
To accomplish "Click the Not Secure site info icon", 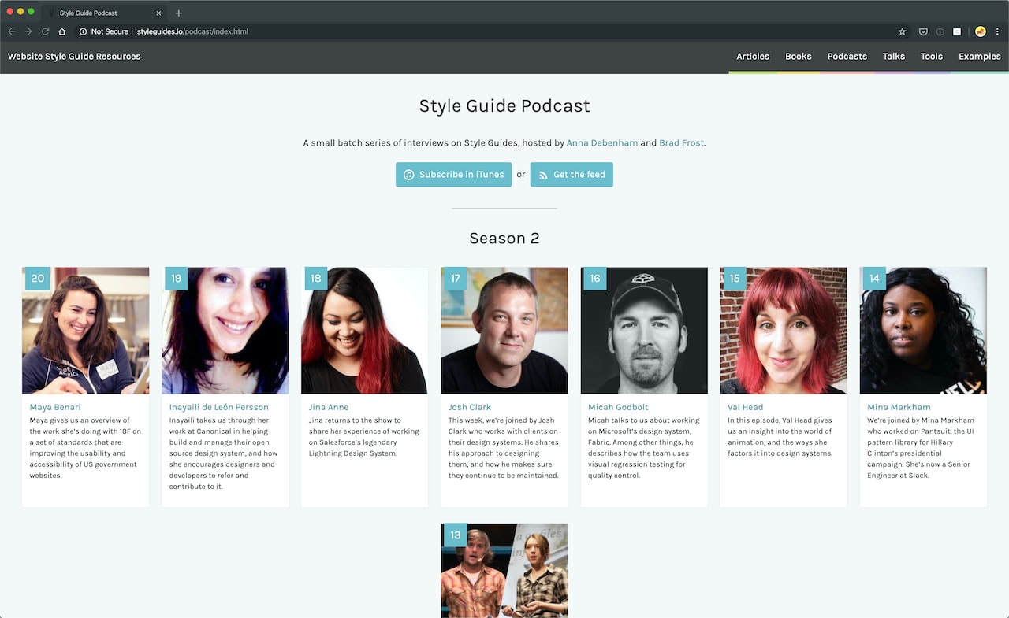I will [x=83, y=31].
